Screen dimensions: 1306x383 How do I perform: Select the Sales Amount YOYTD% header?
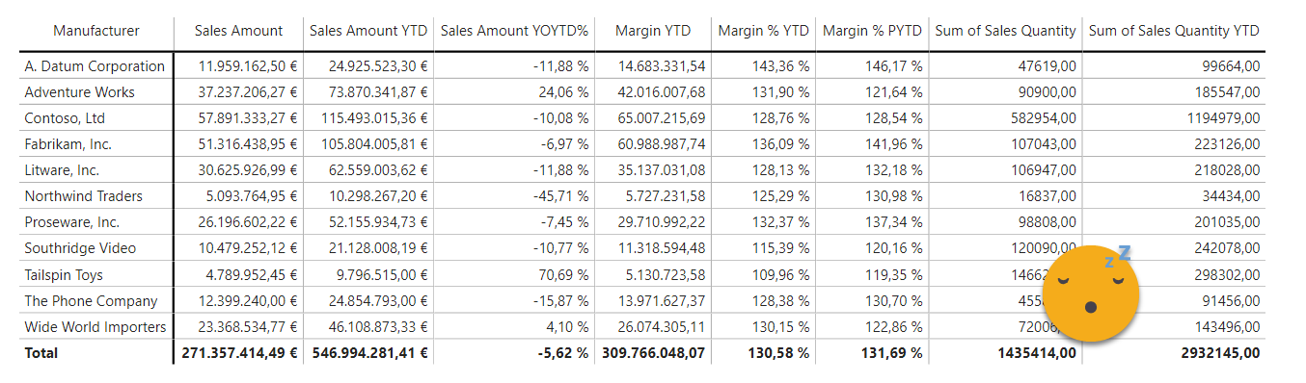pyautogui.click(x=514, y=31)
